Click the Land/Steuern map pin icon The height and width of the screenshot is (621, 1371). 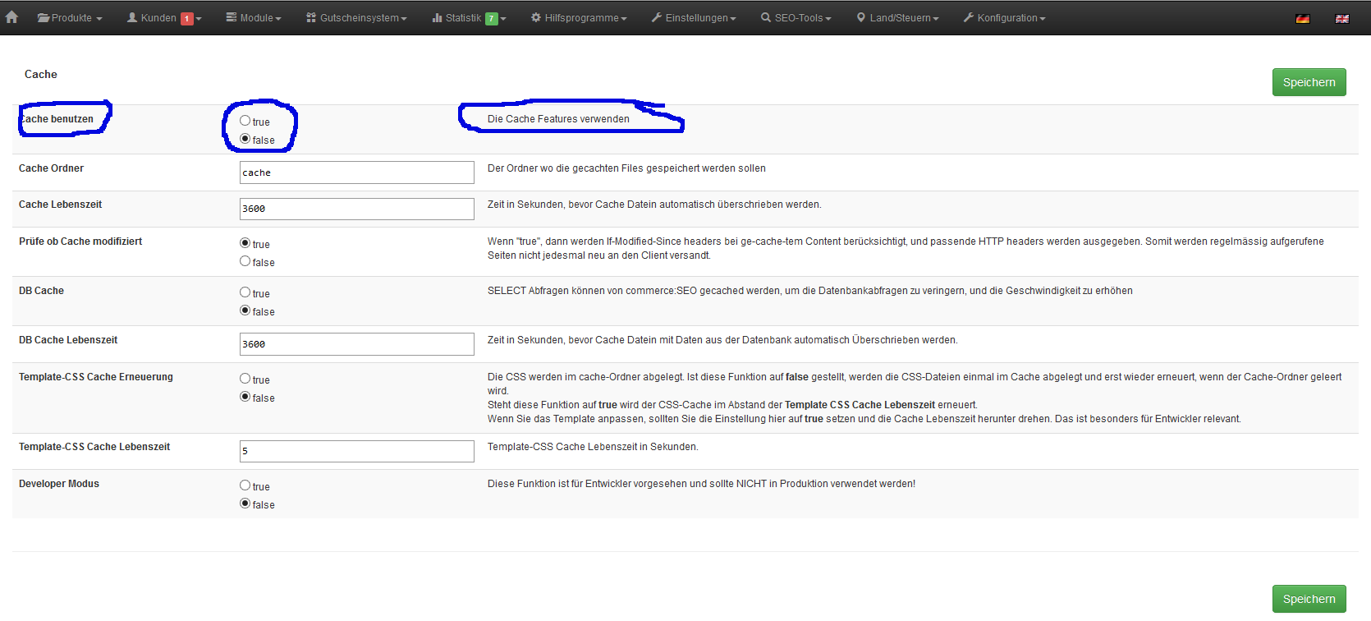click(860, 17)
